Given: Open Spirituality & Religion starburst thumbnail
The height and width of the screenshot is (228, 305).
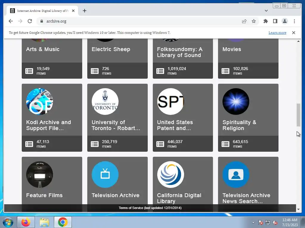Looking at the screenshot, I should [x=236, y=102].
